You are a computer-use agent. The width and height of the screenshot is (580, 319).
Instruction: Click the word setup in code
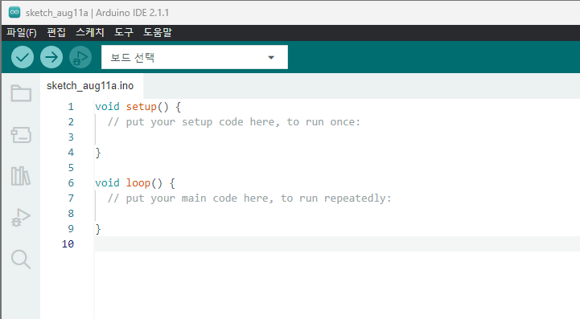[142, 107]
